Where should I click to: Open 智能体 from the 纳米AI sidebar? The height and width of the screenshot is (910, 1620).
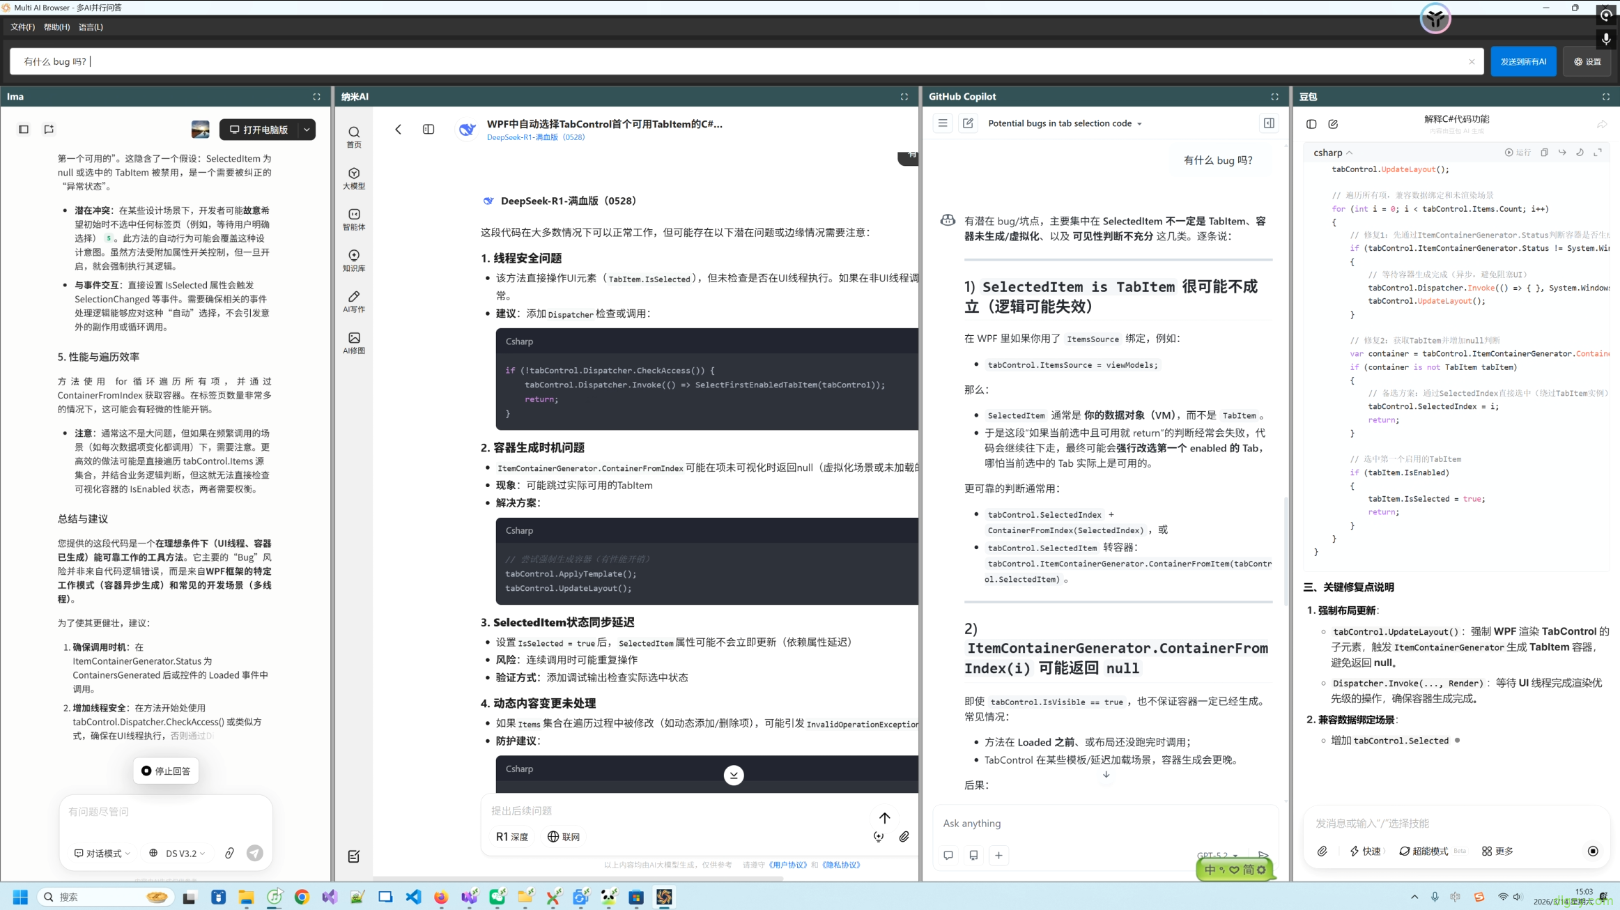pos(354,219)
